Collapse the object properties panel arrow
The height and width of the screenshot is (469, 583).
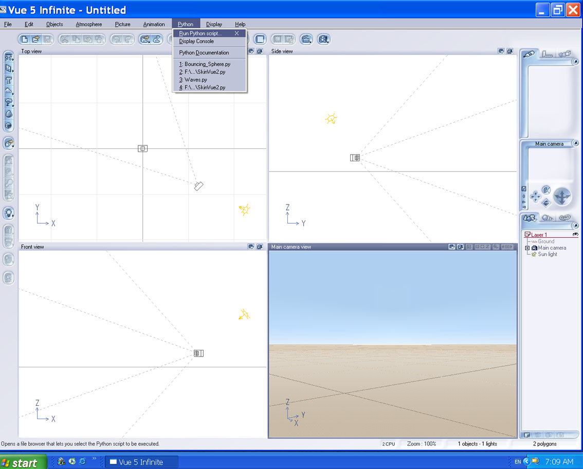(x=575, y=62)
